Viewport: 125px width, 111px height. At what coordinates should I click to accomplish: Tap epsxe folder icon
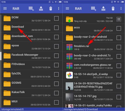coord(7,46)
